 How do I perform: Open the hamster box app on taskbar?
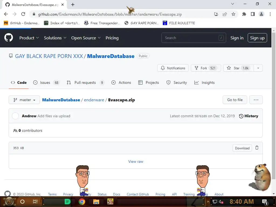[x=110, y=202]
